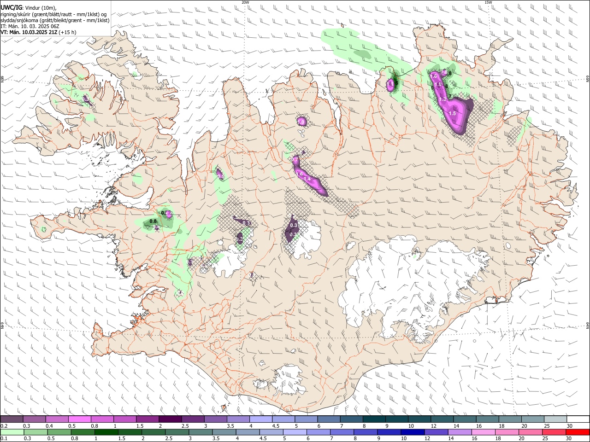The image size is (590, 442).
Task: Click the '15W' longitude label at top
Action: [x=488, y=2]
